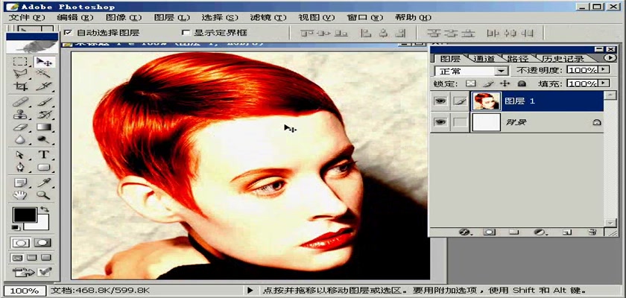Create new fill or adjustment layer

click(540, 232)
